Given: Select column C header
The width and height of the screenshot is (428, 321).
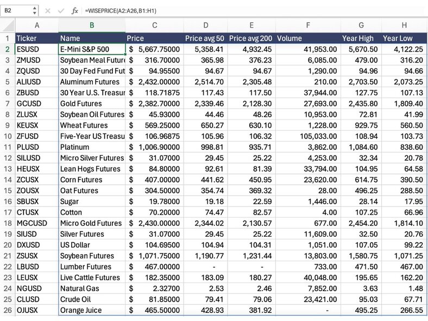Looking at the screenshot, I should coord(154,25).
